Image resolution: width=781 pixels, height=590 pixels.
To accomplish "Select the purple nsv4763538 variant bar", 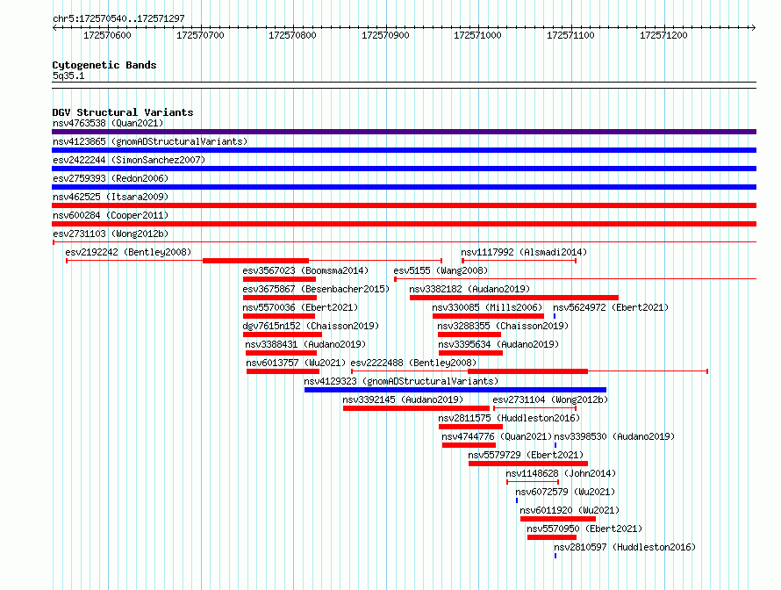I will point(404,132).
